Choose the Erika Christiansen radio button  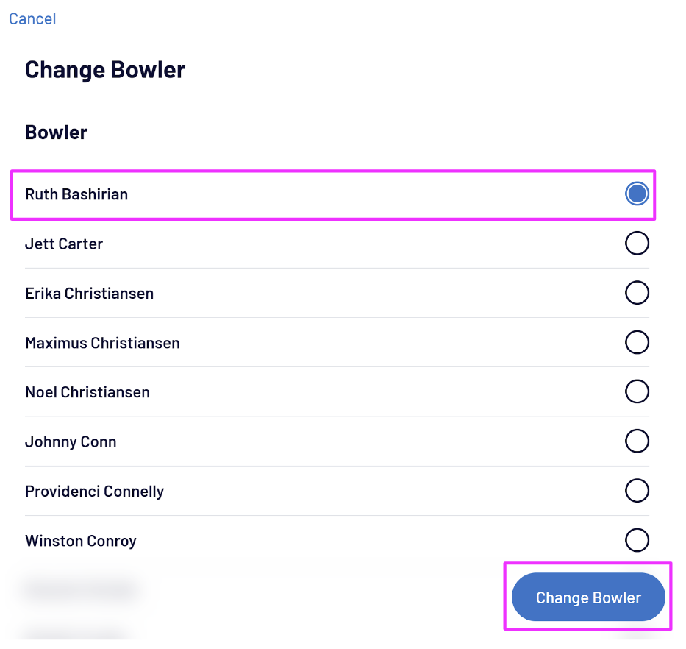[x=637, y=293]
